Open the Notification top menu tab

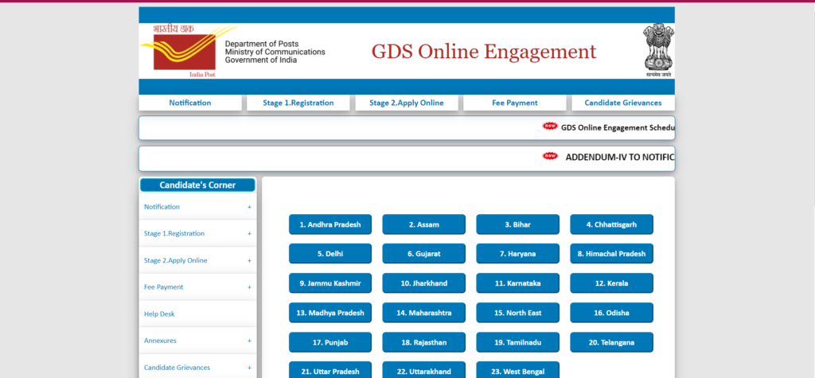point(189,103)
